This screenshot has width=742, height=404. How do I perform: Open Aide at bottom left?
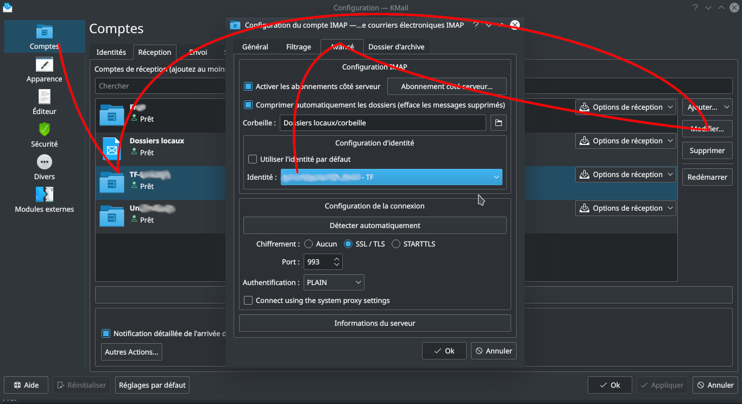click(26, 385)
